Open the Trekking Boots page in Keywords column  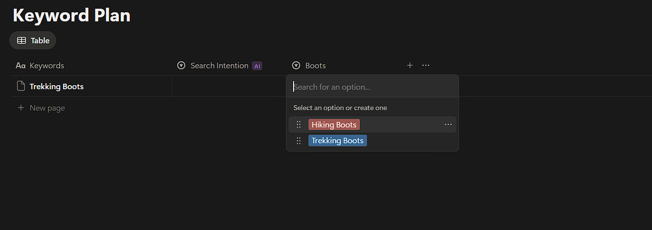57,87
